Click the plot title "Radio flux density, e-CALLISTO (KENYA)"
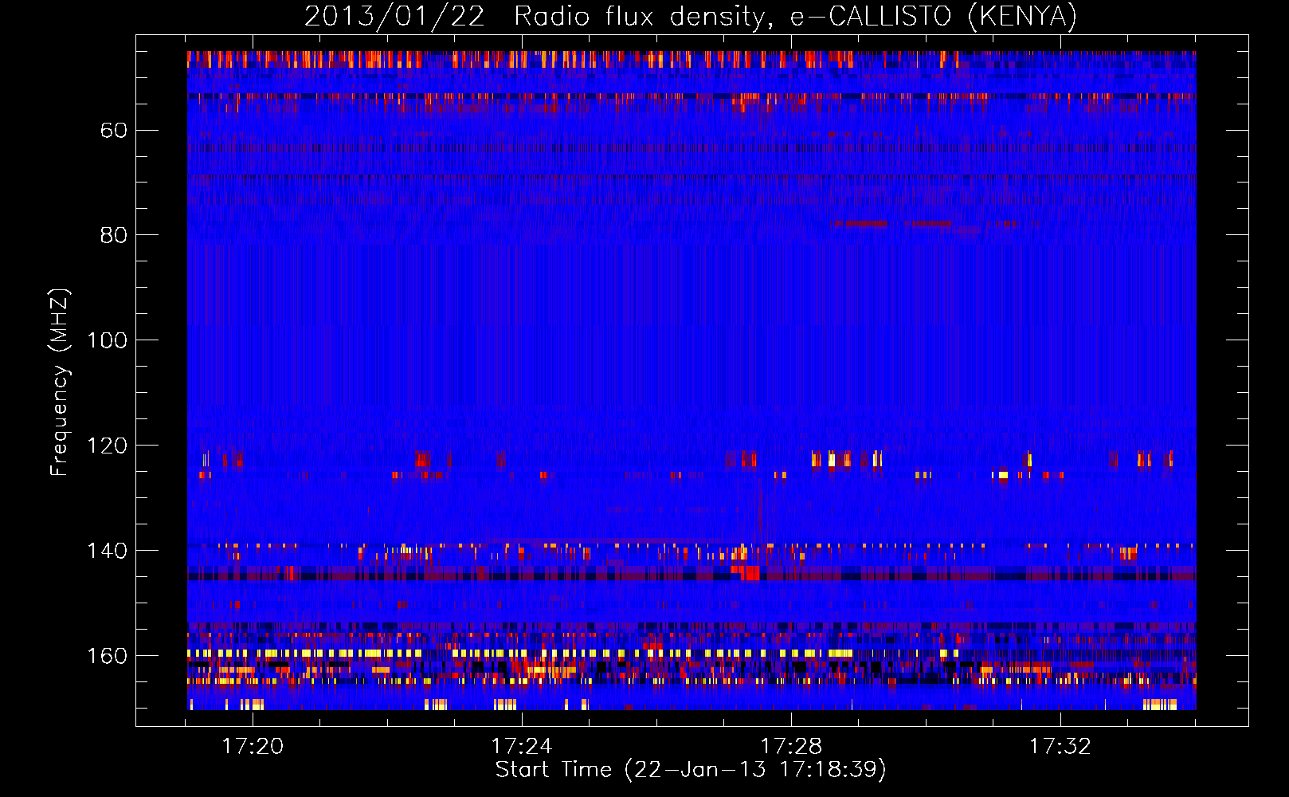Viewport: 1289px width, 797px height. (795, 17)
